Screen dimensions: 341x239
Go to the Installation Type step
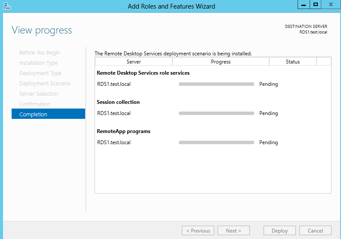click(x=38, y=63)
